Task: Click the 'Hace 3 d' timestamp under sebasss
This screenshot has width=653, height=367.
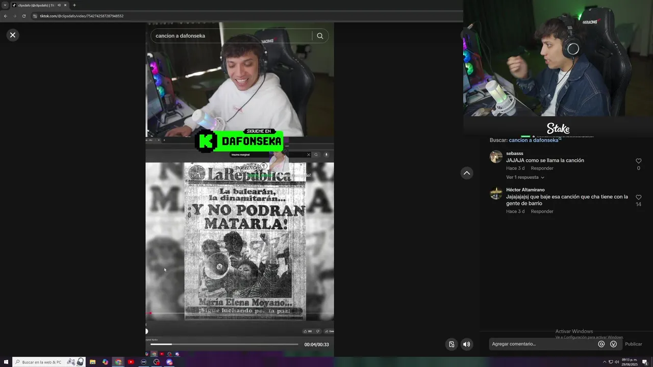Action: (x=515, y=168)
